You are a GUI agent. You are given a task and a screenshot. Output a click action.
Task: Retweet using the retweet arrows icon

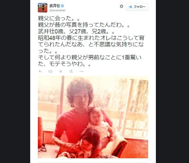point(50,72)
